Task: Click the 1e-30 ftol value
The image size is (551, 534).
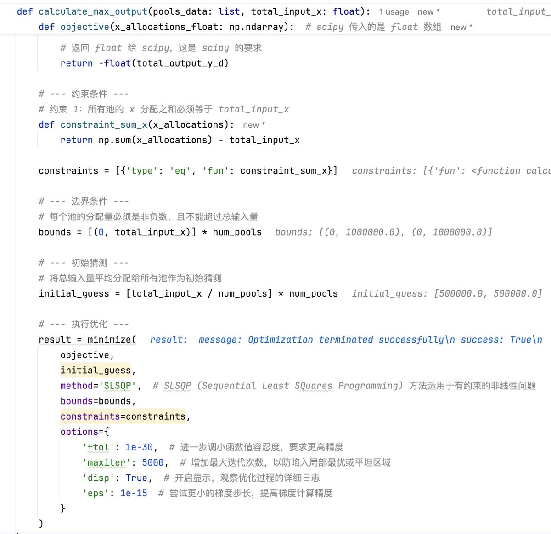Action: pyautogui.click(x=139, y=447)
